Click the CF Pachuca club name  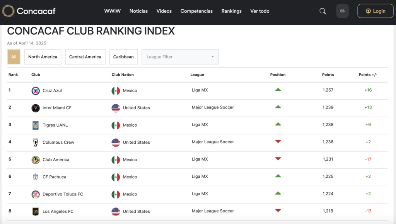tap(54, 177)
